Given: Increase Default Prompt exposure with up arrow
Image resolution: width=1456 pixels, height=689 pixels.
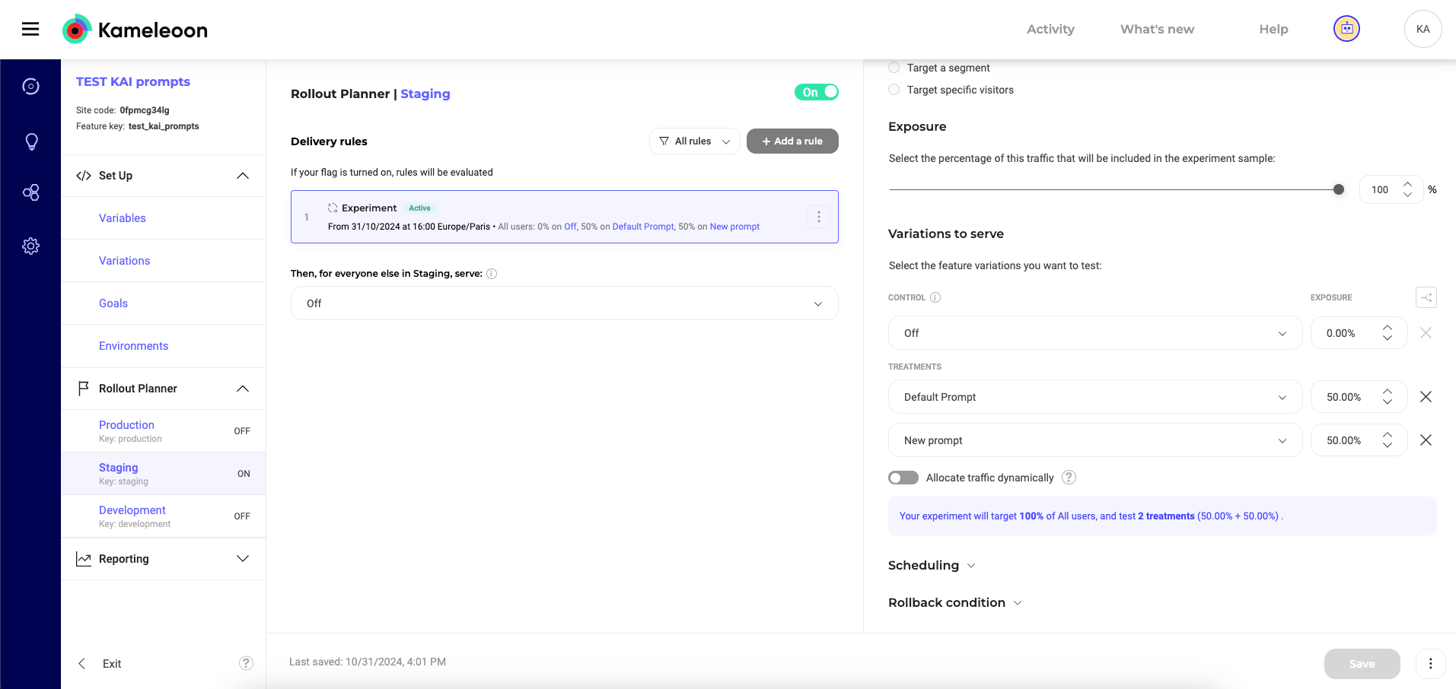Looking at the screenshot, I should click(1388, 392).
